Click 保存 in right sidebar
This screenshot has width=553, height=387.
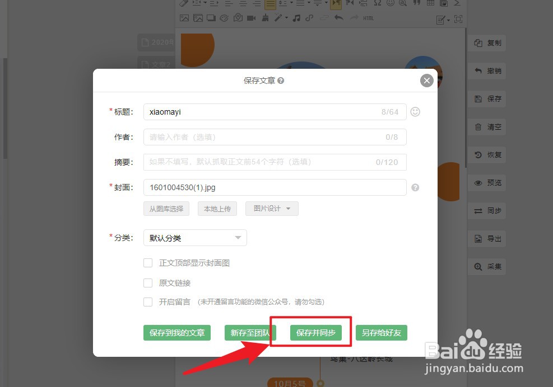487,99
